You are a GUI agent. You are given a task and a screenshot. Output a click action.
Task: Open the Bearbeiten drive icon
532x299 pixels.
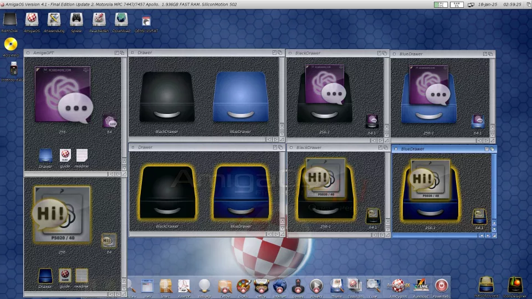pyautogui.click(x=99, y=19)
